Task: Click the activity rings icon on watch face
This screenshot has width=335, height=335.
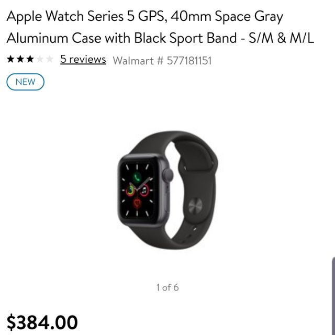Action: coord(130,190)
